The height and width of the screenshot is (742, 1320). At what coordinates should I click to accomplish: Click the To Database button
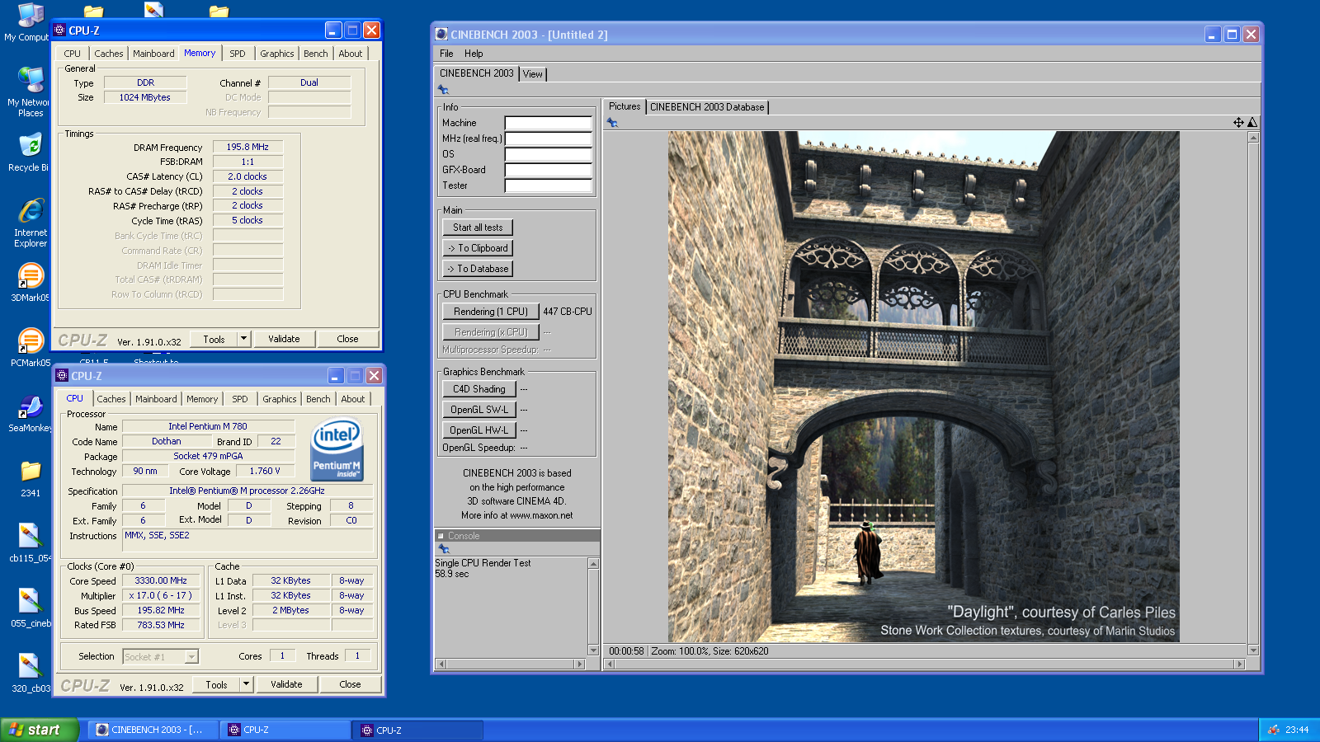tap(478, 269)
